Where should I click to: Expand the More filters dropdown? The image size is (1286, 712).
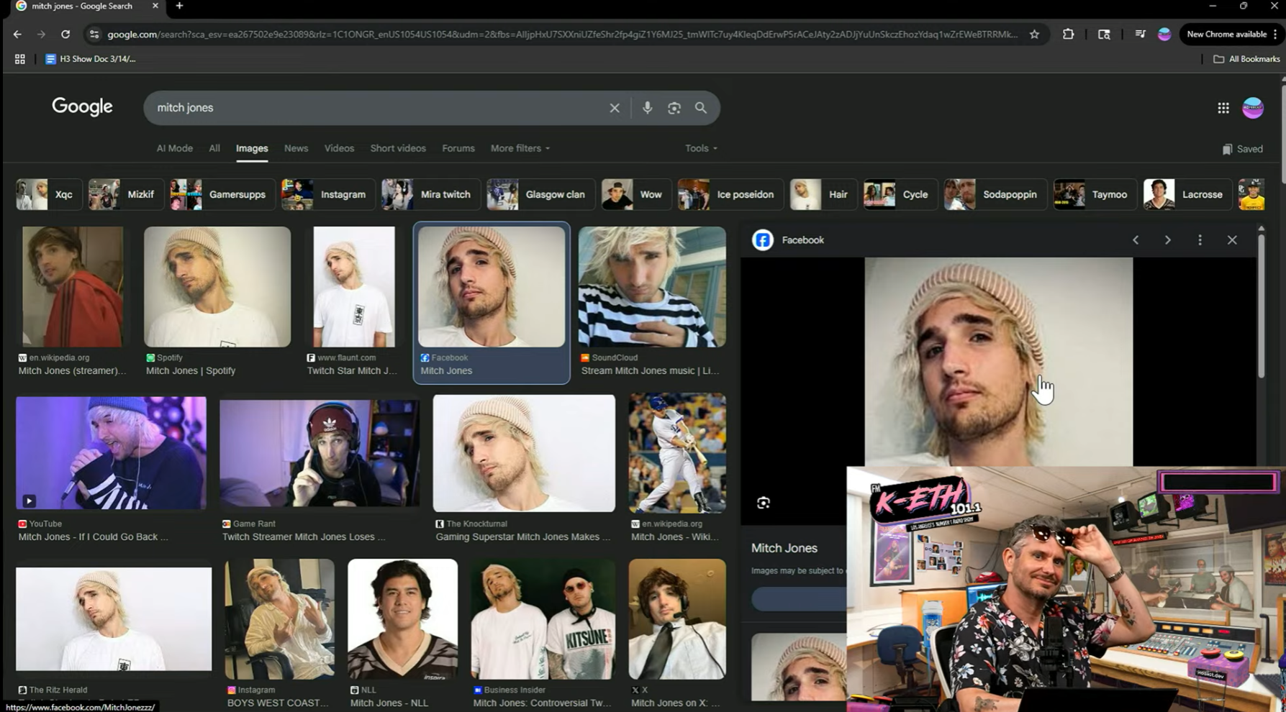pyautogui.click(x=520, y=148)
